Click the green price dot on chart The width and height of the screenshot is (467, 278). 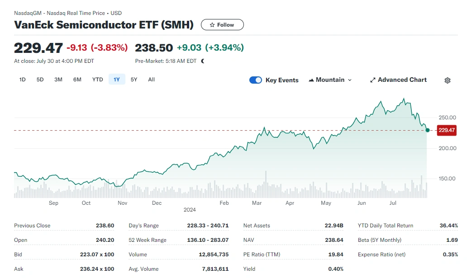tap(427, 130)
